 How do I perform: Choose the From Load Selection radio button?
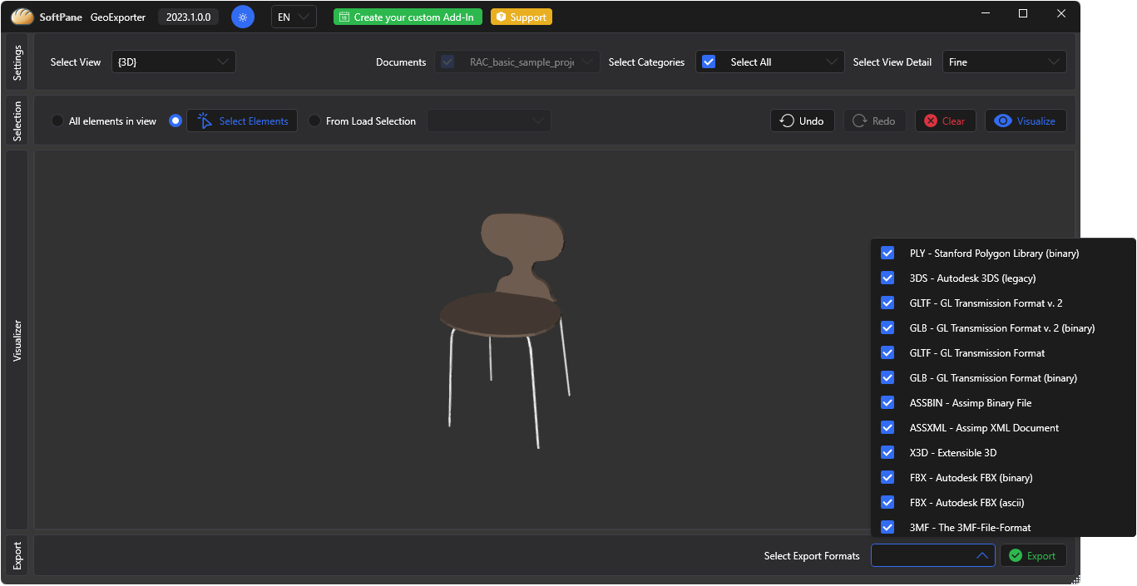(314, 121)
